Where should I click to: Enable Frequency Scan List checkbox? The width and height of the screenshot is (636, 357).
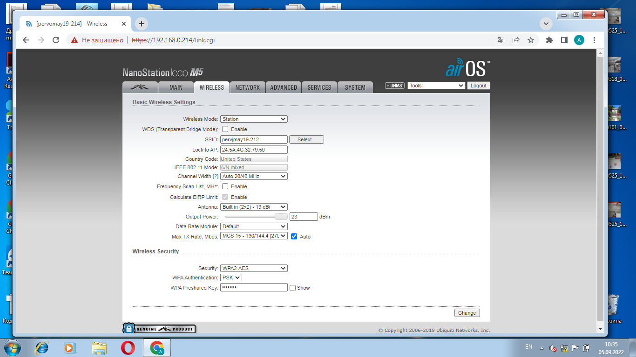coord(225,186)
